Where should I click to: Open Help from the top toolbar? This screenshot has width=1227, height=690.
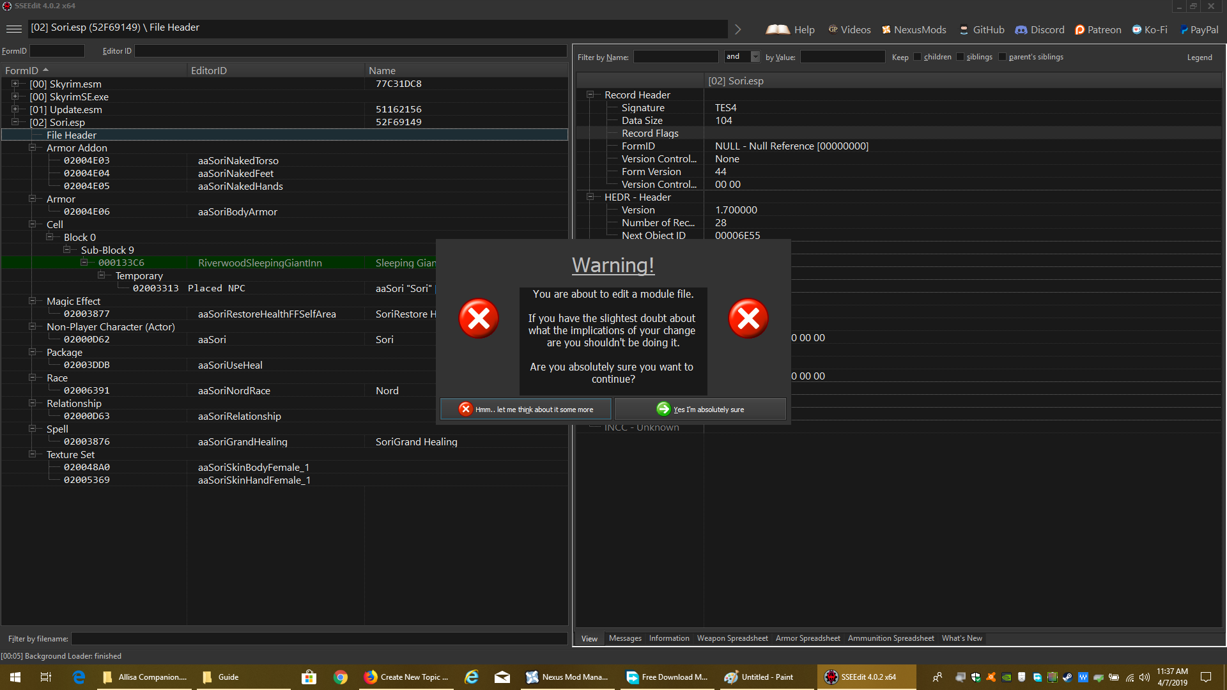coord(791,29)
